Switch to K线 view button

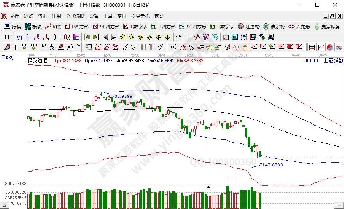coord(53,27)
